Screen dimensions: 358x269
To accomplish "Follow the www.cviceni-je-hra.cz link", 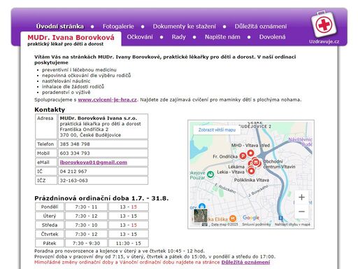I will pos(108,99).
